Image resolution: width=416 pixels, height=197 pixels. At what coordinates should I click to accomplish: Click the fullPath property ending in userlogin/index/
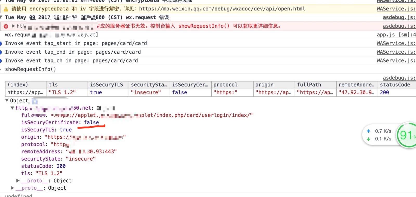pyautogui.click(x=137, y=115)
